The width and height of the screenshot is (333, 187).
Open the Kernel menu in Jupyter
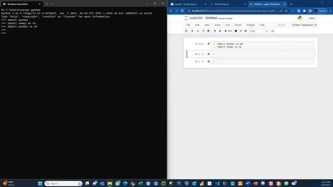click(238, 25)
